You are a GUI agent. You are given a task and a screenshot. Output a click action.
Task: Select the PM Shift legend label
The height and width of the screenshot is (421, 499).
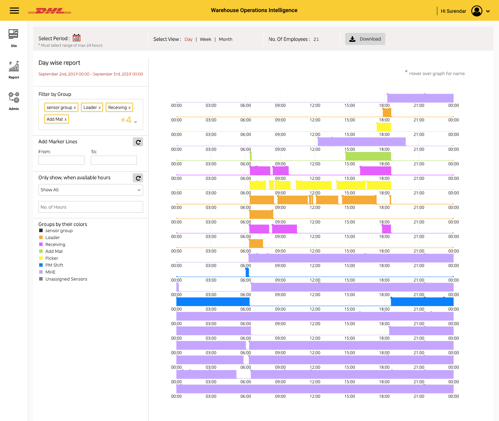point(54,265)
